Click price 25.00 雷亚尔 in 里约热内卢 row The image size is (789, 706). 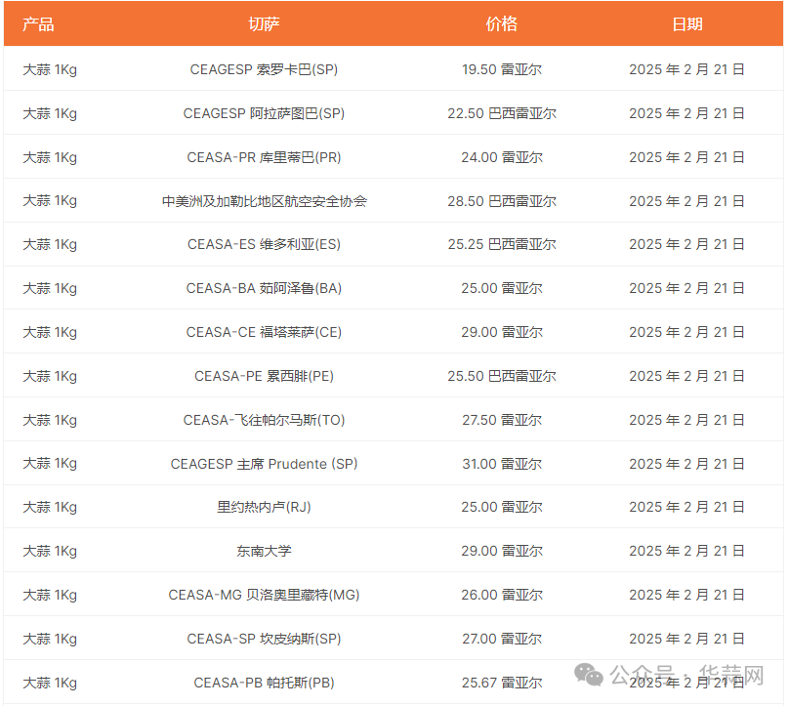pos(502,507)
